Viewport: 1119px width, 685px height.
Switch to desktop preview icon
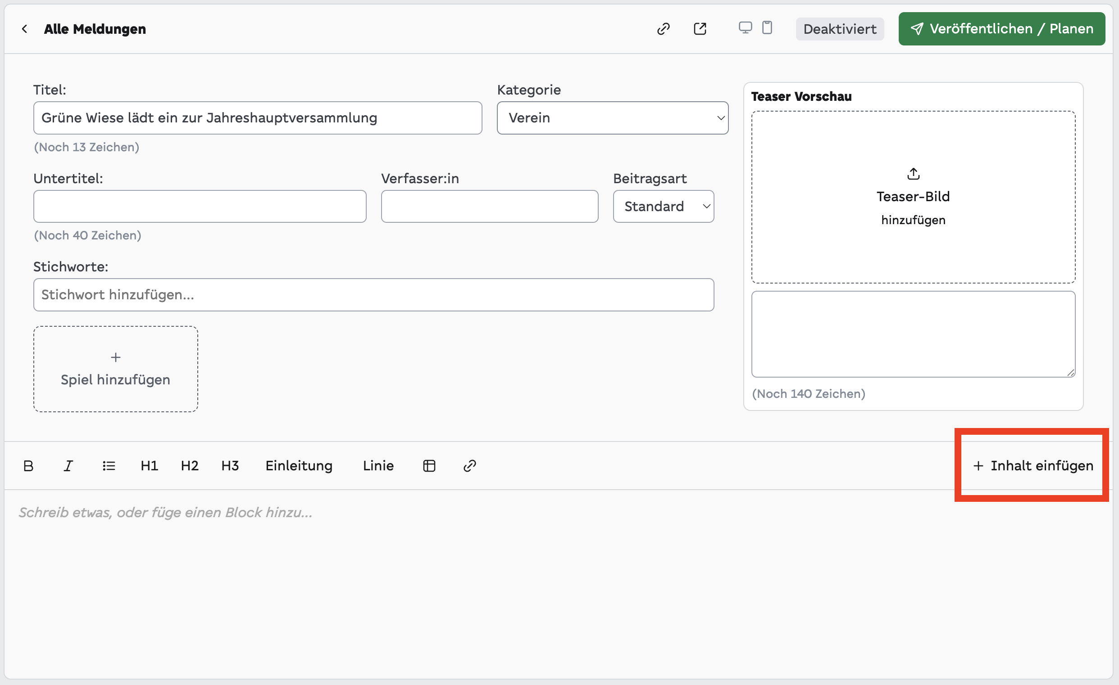(x=745, y=27)
